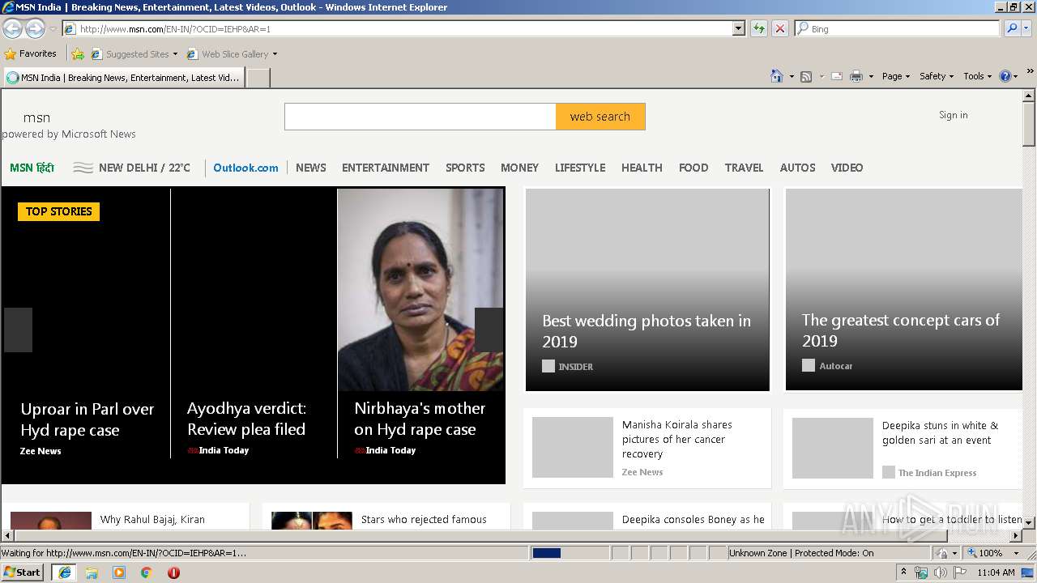The width and height of the screenshot is (1037, 583).
Task: Click the next slide arrow in Top Stories
Action: [x=489, y=330]
